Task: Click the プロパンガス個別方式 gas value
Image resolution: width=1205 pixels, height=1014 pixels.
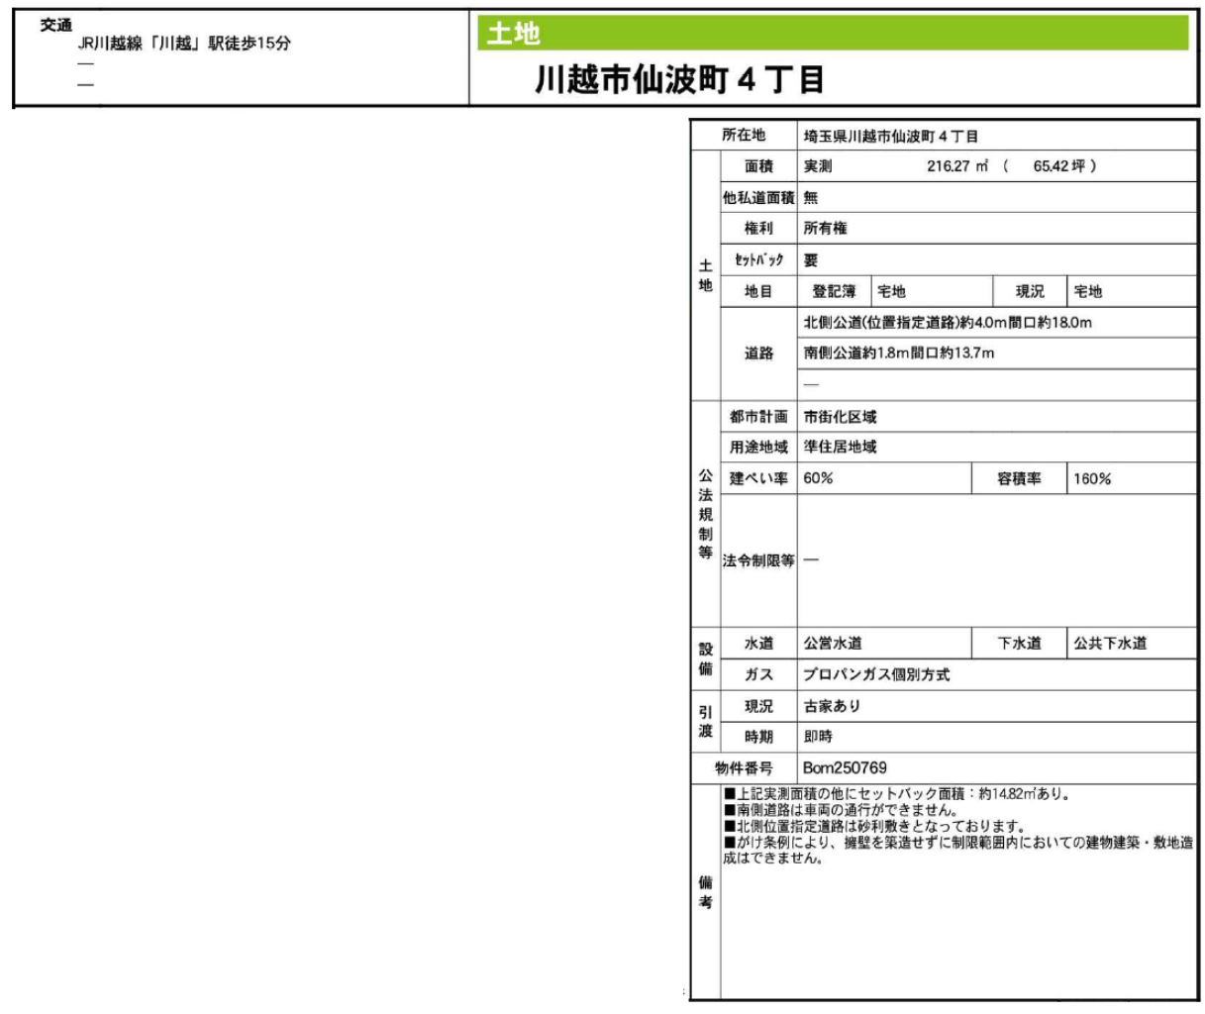Action: (x=876, y=675)
